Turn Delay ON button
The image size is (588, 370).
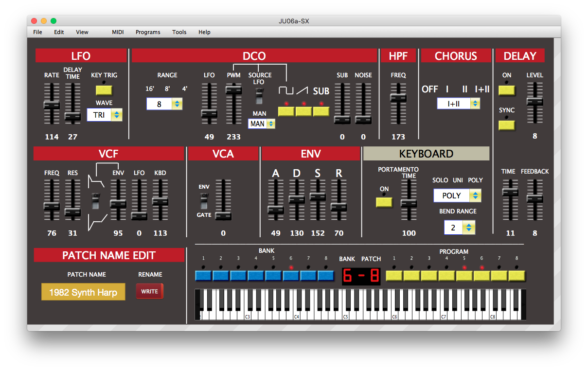pyautogui.click(x=507, y=90)
